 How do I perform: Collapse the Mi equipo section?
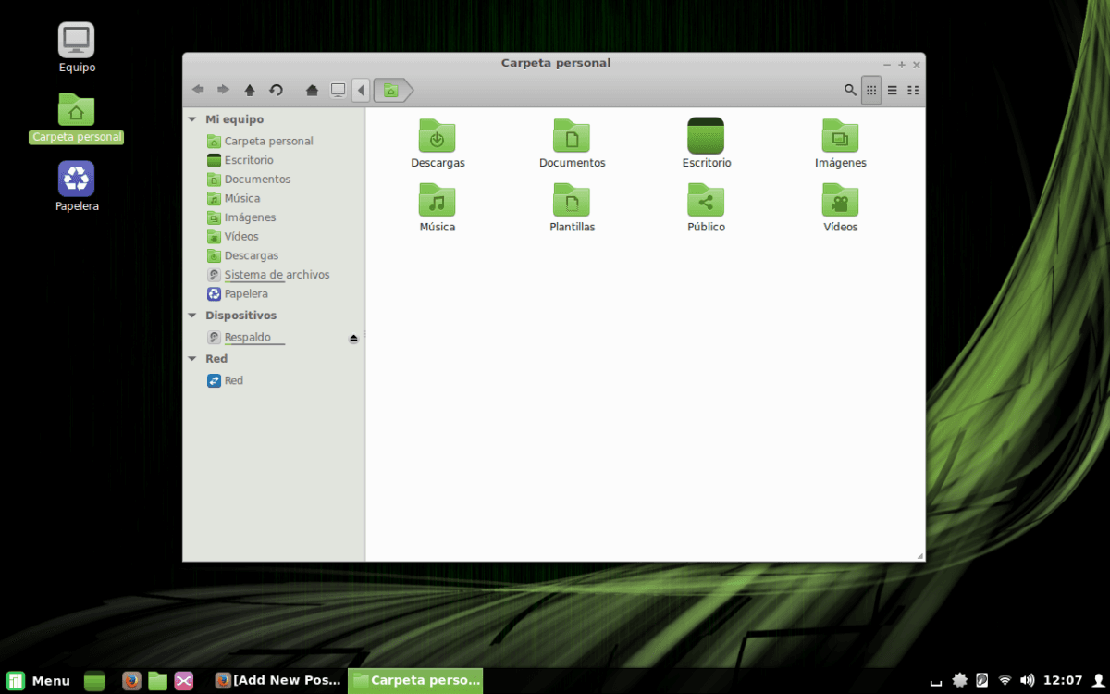192,118
